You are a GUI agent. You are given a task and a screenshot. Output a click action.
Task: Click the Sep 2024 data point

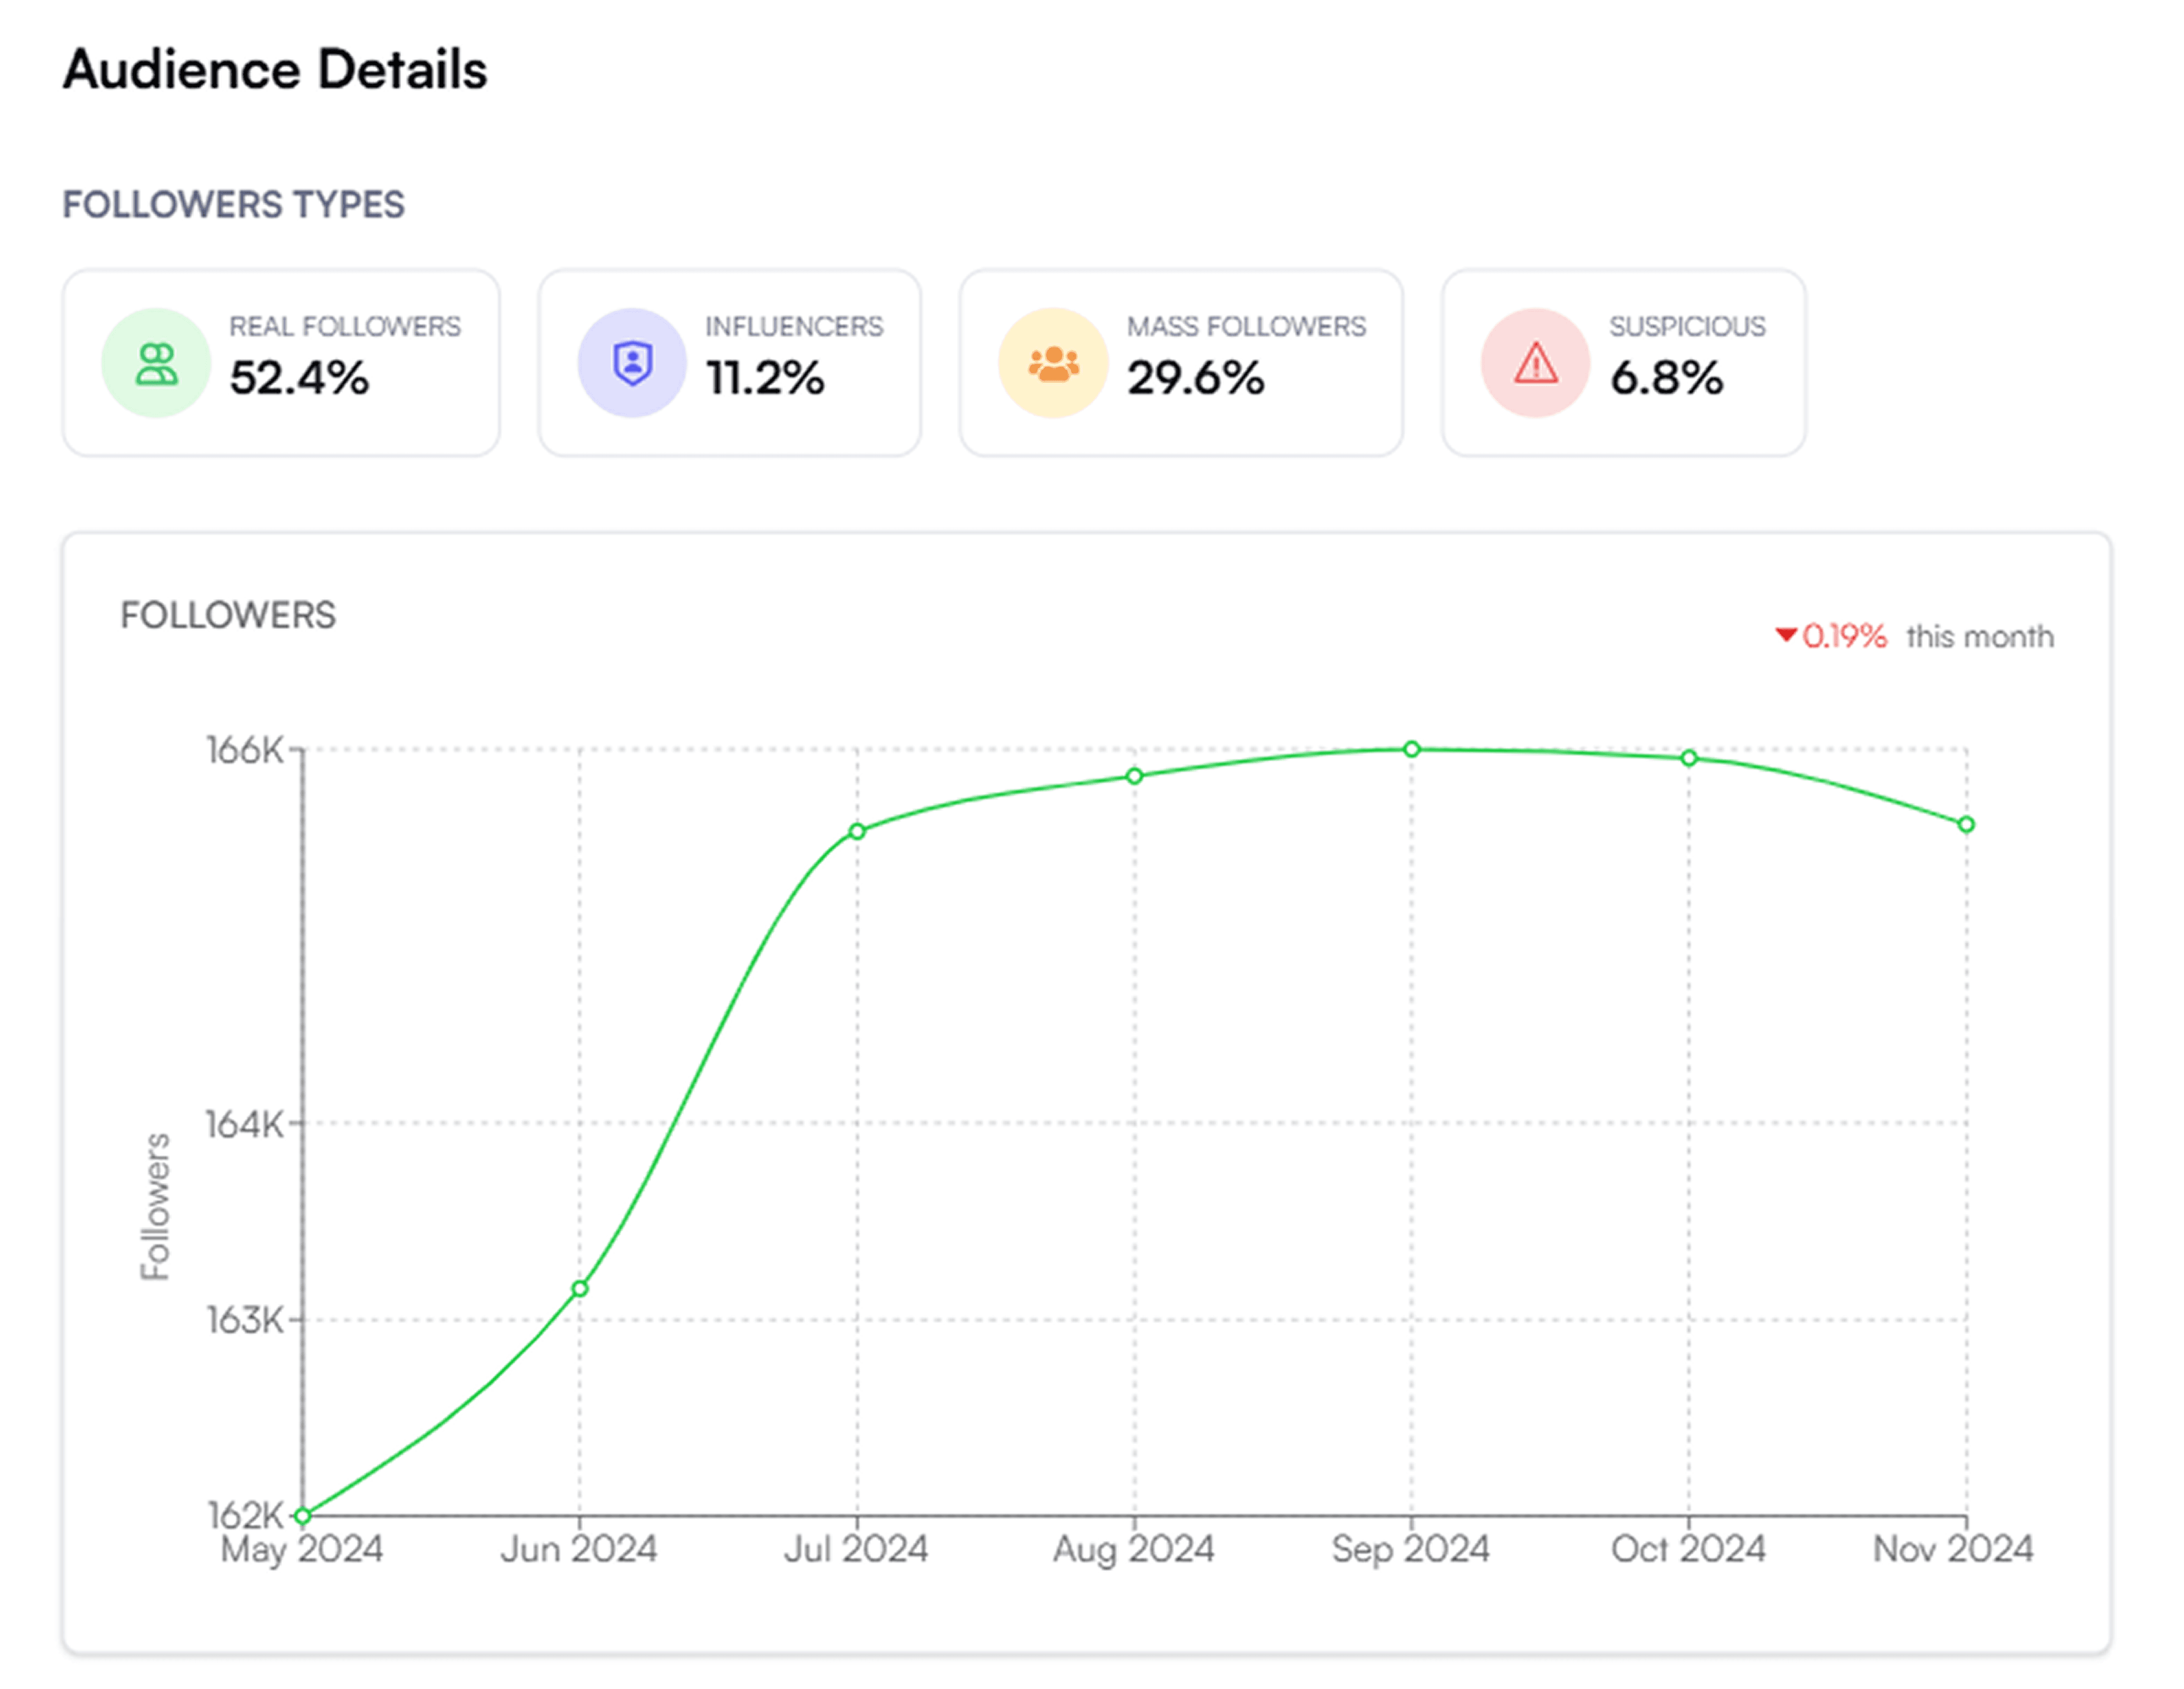click(x=1411, y=749)
